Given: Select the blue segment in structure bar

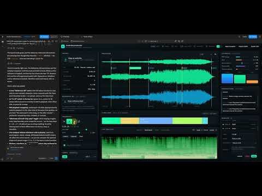Looking at the screenshot, I should [156, 121].
